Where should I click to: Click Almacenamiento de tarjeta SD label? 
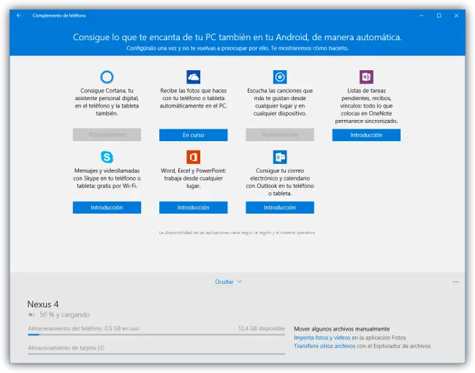[66, 348]
